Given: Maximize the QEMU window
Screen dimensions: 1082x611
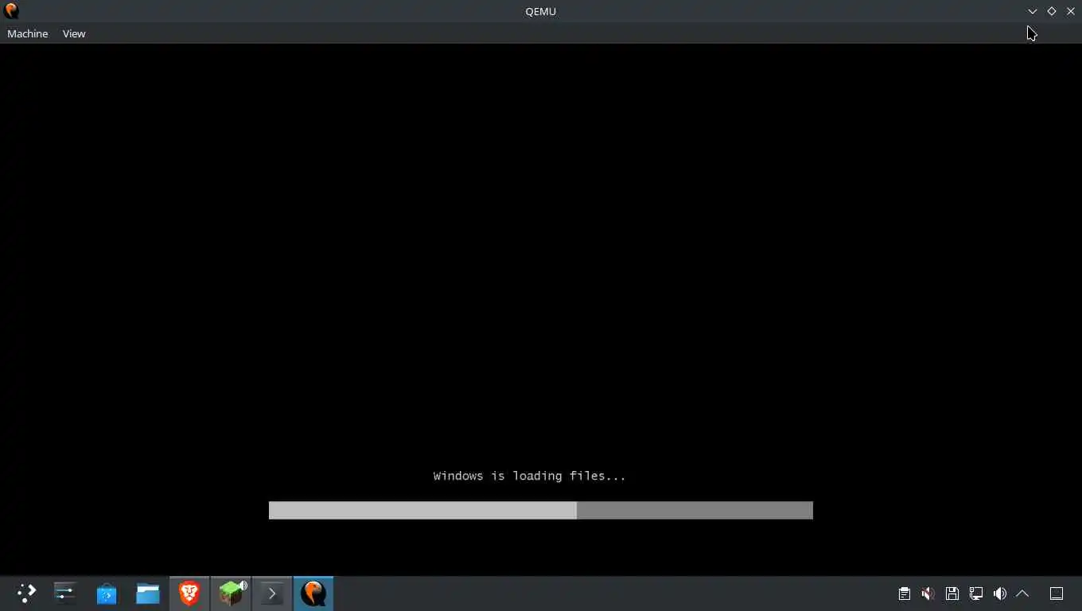Looking at the screenshot, I should [1052, 11].
